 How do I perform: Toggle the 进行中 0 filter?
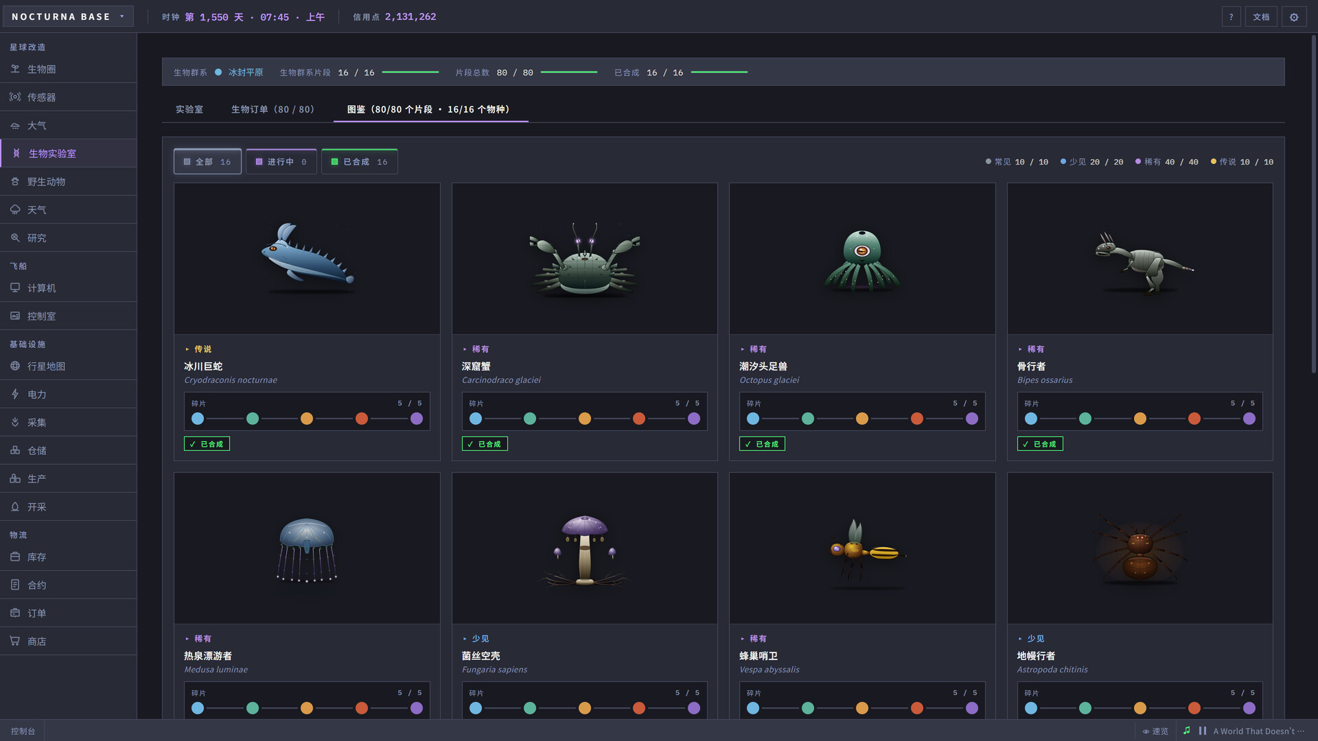[281, 162]
